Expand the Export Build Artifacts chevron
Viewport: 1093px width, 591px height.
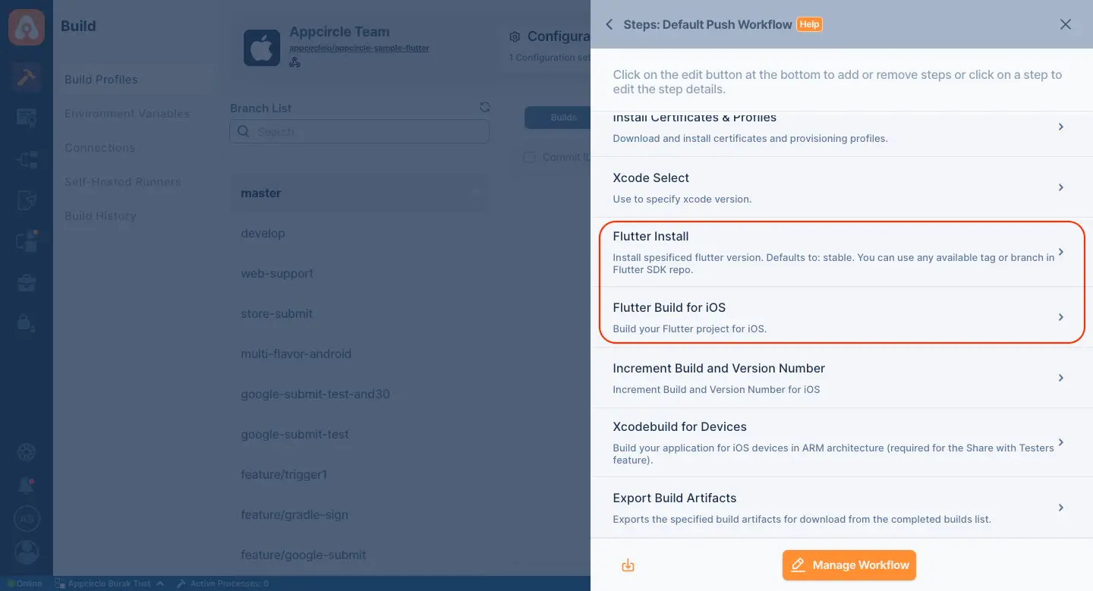pos(1061,508)
